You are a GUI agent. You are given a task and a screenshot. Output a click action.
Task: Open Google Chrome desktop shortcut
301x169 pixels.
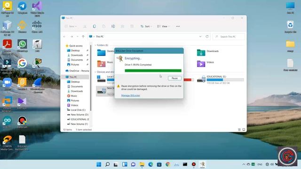click(x=22, y=65)
